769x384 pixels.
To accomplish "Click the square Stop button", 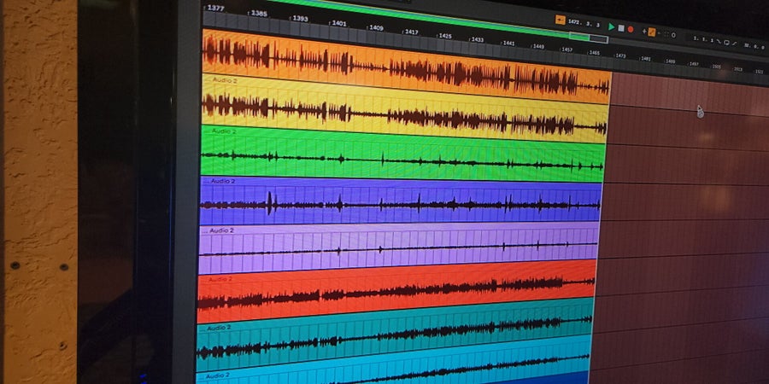I will (621, 28).
